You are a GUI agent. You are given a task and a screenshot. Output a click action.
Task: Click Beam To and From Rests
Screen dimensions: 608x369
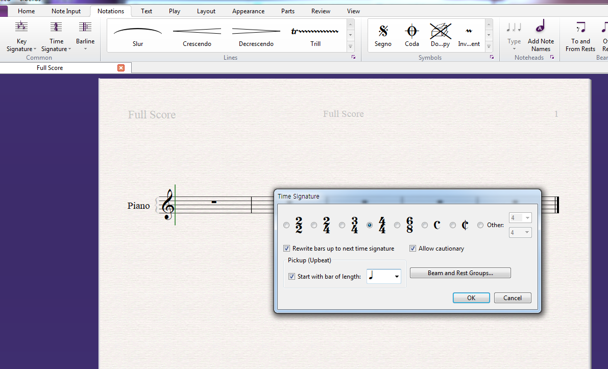(x=580, y=36)
